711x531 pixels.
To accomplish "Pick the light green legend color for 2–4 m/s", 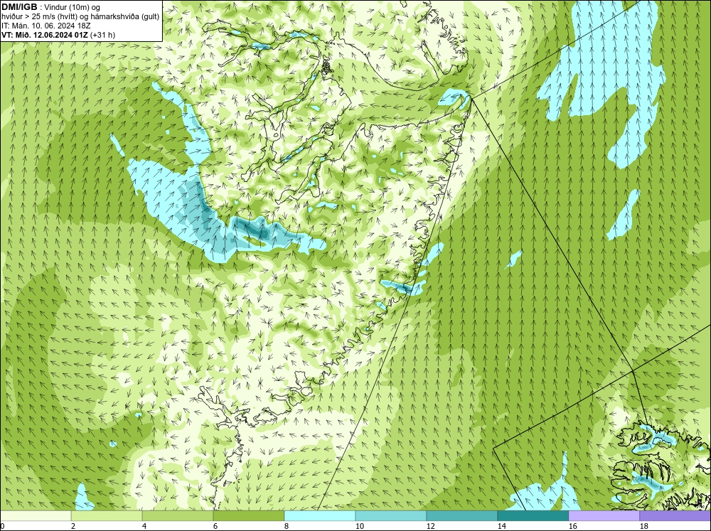I will click(x=107, y=516).
